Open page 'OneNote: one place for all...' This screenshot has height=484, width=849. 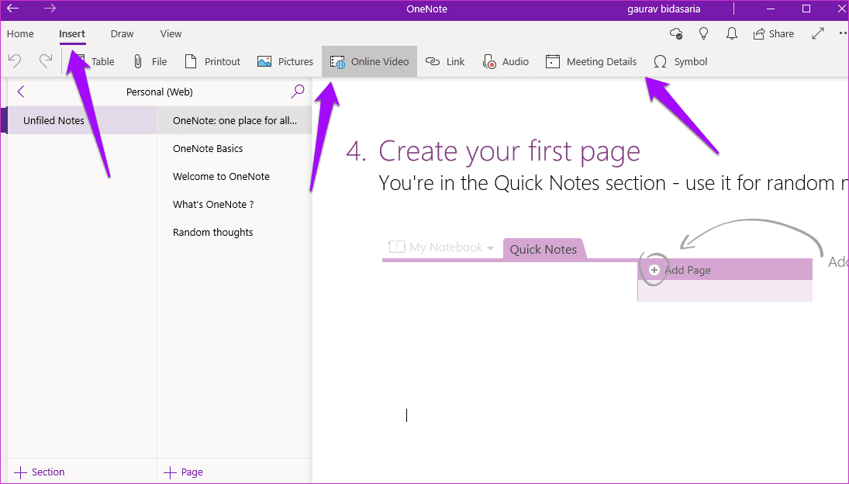point(234,120)
